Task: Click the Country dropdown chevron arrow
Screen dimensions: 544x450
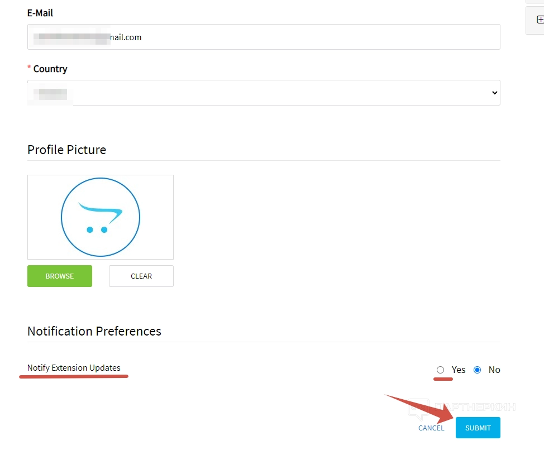Action: point(494,93)
